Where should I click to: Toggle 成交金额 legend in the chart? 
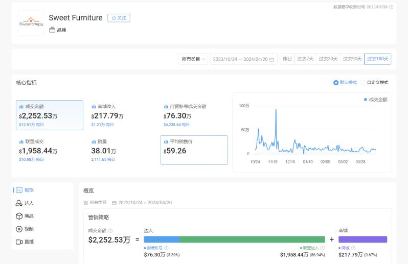pos(376,100)
